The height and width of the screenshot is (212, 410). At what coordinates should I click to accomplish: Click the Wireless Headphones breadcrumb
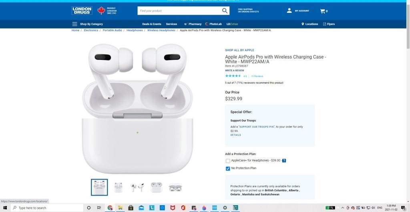coord(161,30)
